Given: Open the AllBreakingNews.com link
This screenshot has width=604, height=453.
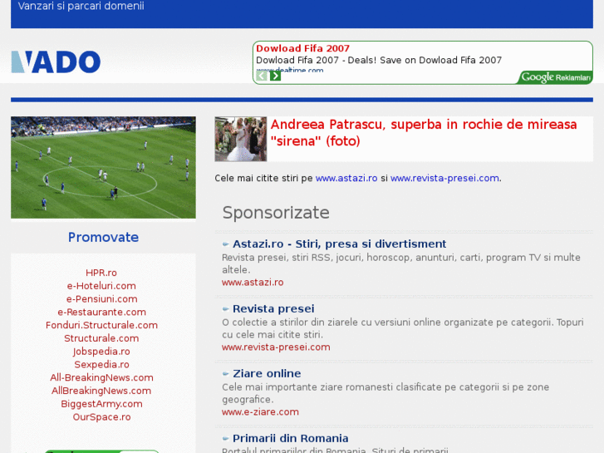Looking at the screenshot, I should tap(101, 391).
